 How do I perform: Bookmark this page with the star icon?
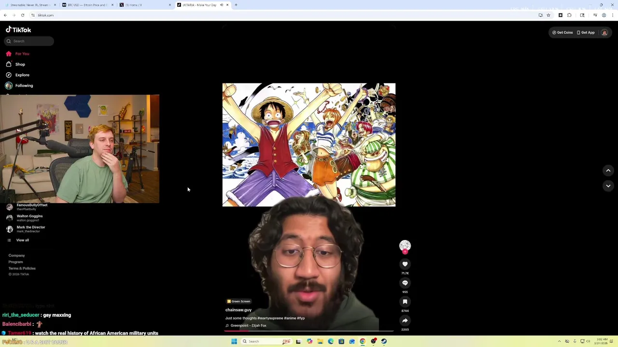[x=548, y=15]
